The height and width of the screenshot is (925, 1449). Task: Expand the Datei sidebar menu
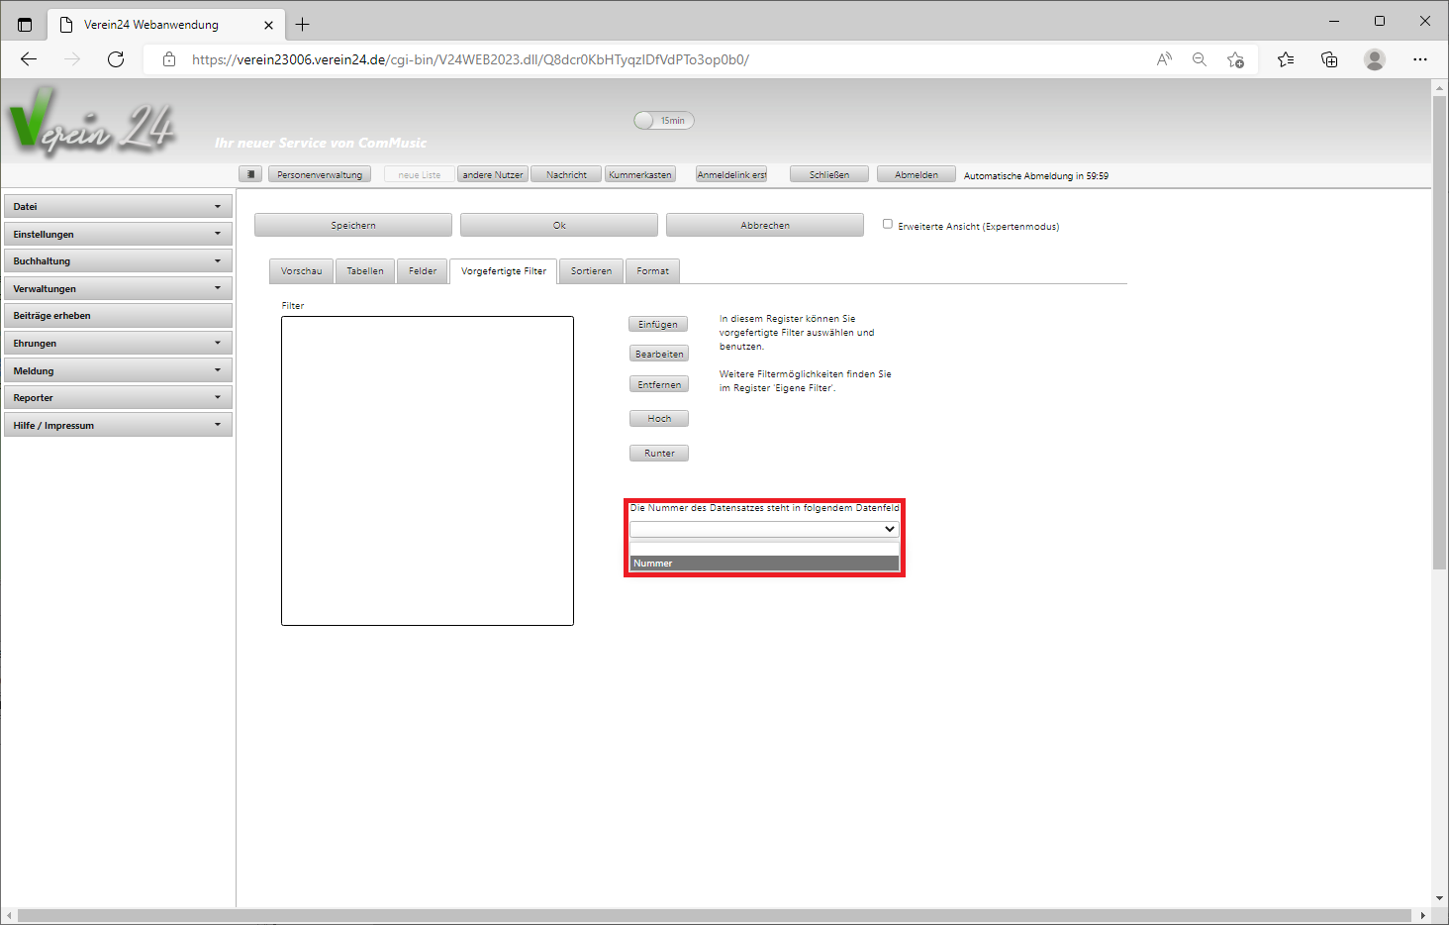coord(118,207)
